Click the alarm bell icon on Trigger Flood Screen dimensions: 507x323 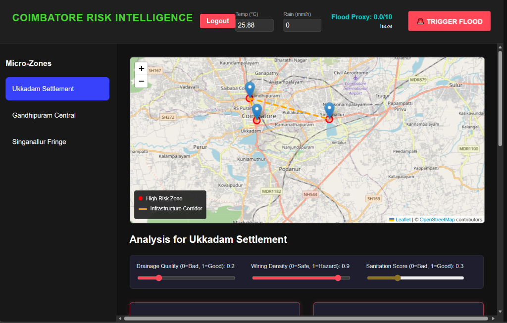tap(421, 21)
